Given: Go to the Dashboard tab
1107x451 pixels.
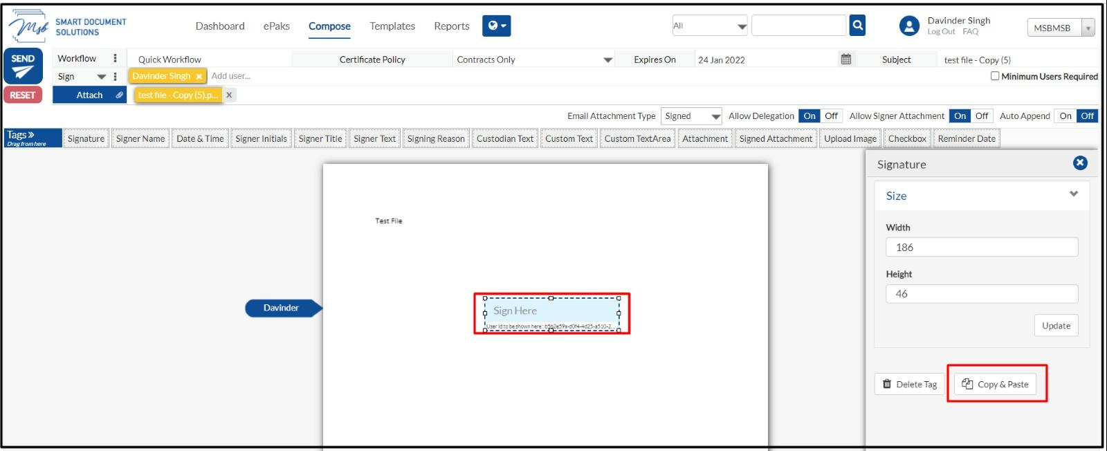Looking at the screenshot, I should coord(220,26).
